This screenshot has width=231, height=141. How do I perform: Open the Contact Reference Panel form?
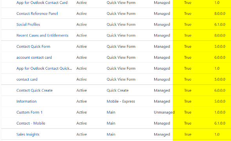(x=37, y=14)
